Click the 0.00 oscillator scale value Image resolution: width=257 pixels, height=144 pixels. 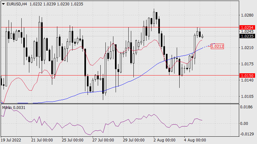tap(244, 124)
